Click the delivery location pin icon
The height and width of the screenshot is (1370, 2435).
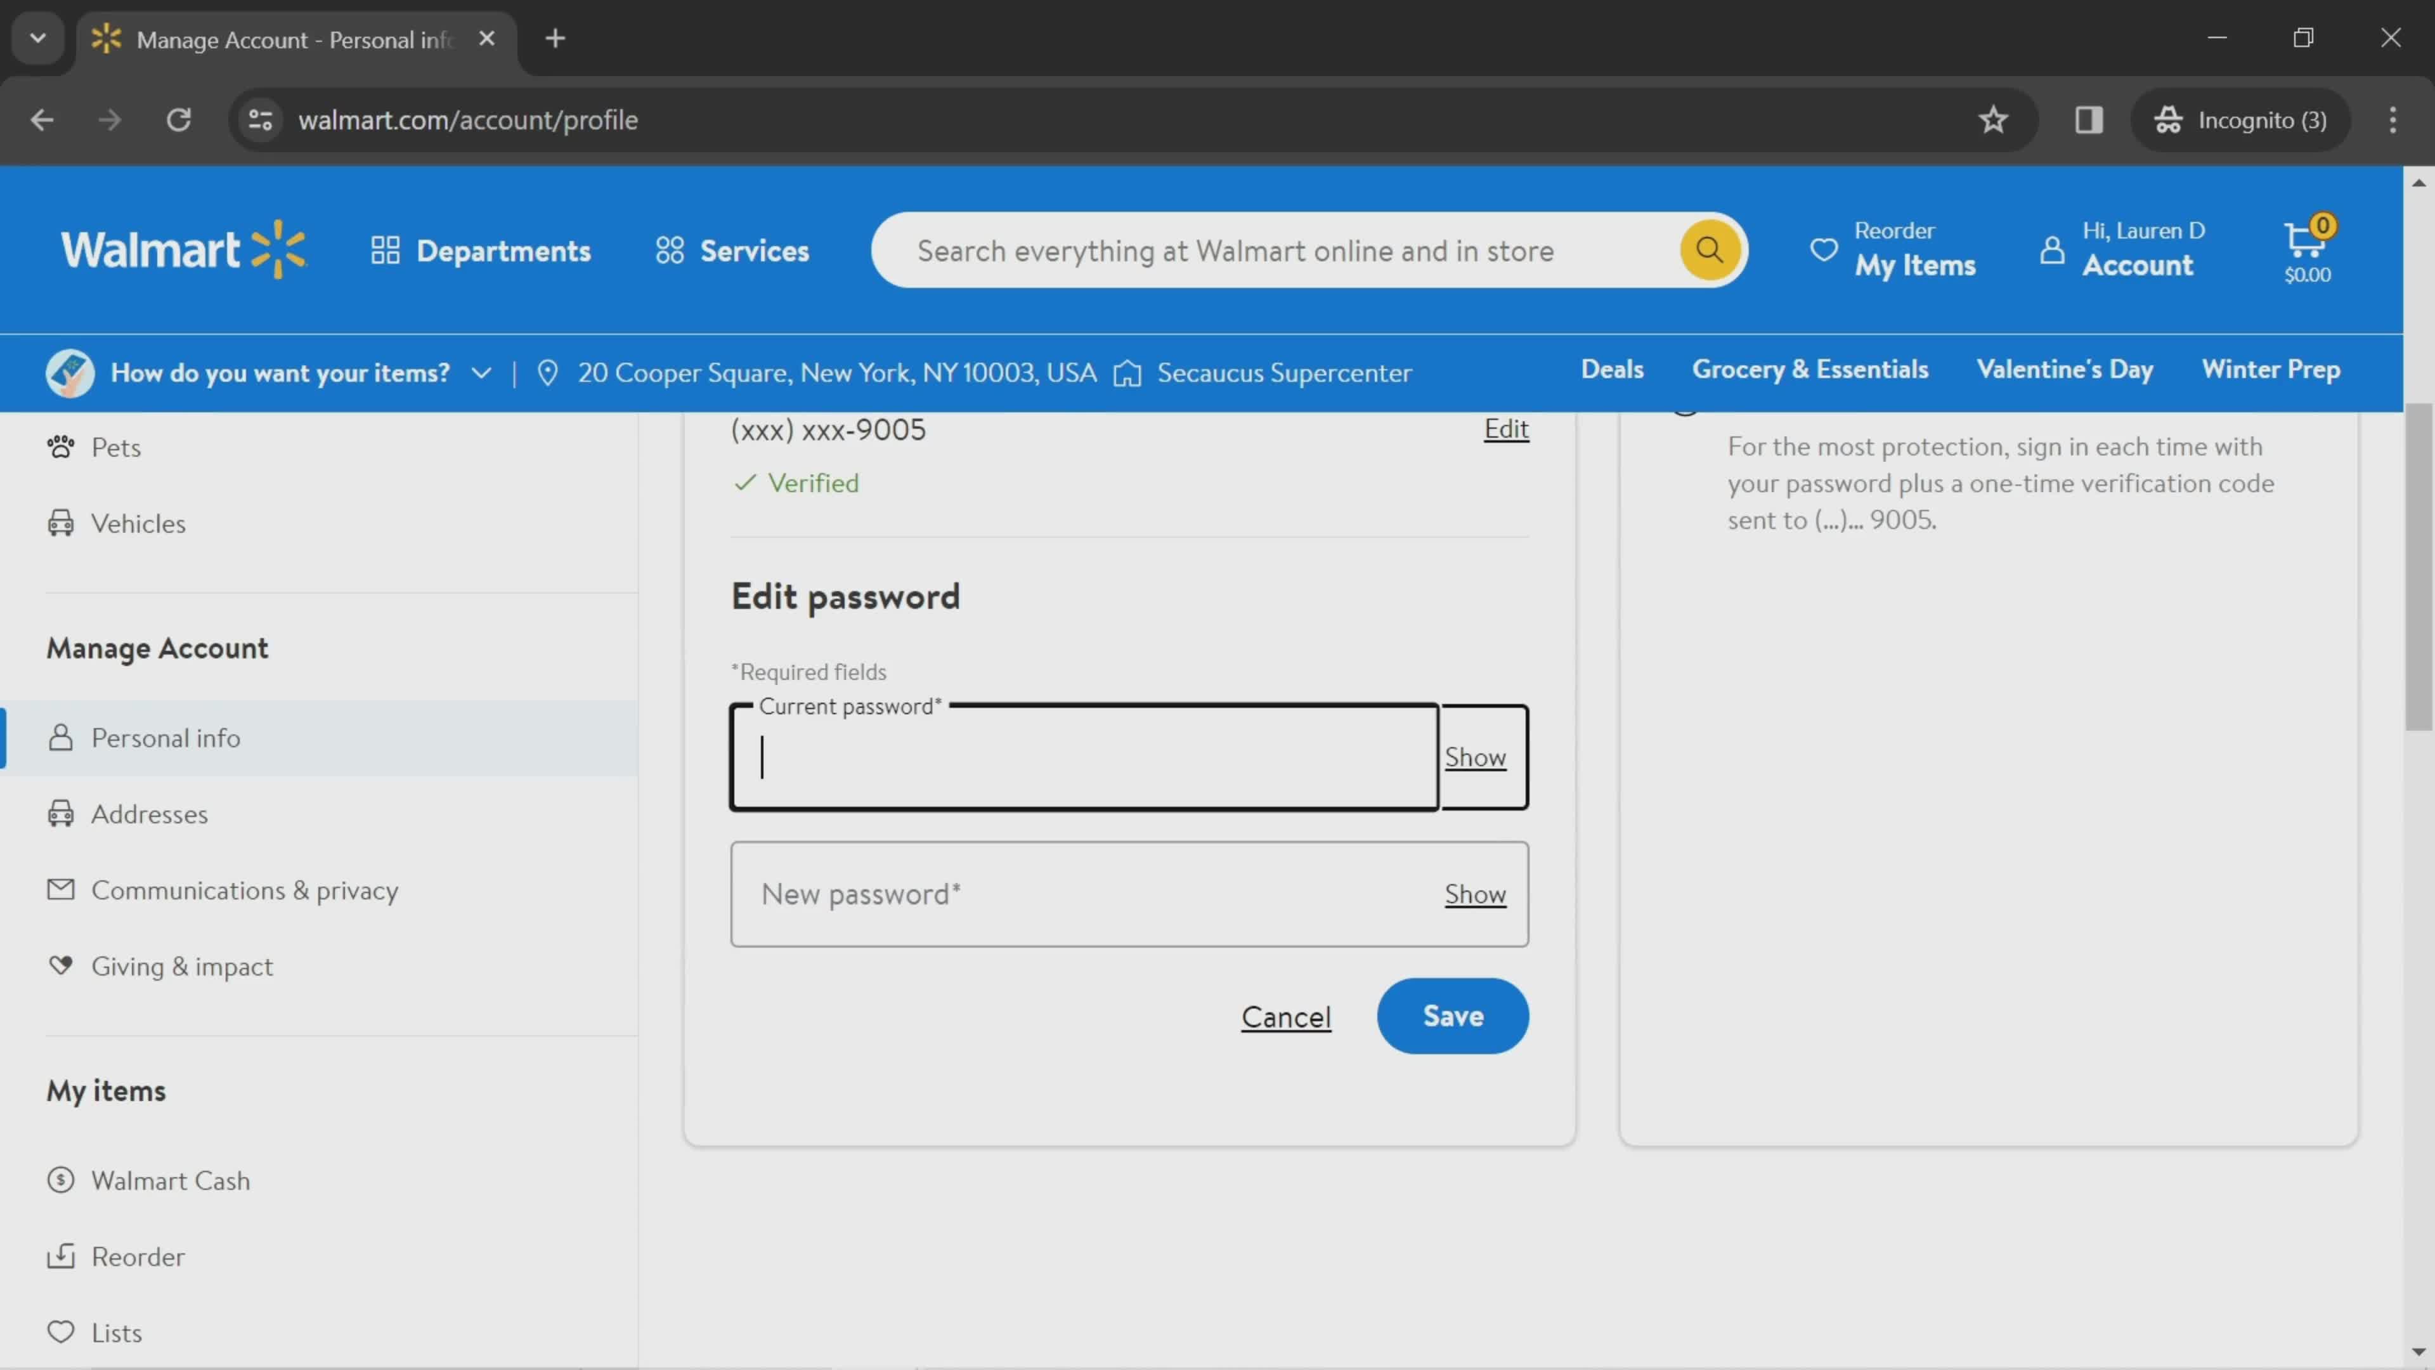547,372
